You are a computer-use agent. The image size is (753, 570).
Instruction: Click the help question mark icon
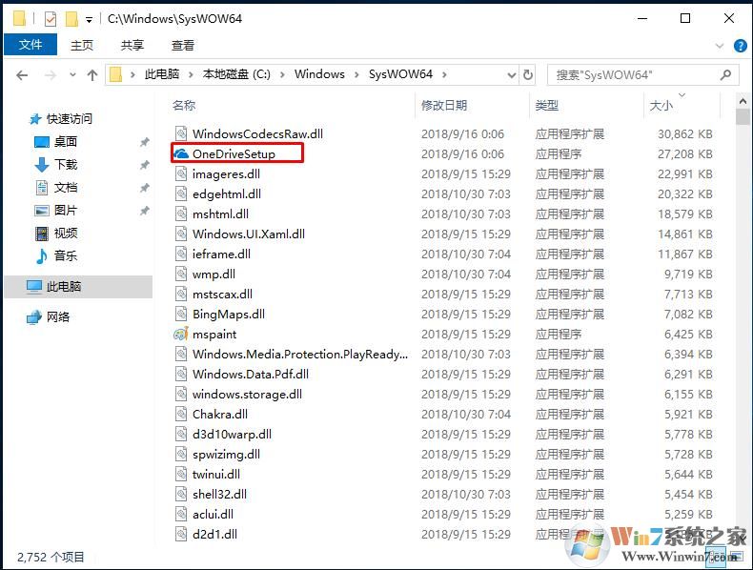pos(740,46)
